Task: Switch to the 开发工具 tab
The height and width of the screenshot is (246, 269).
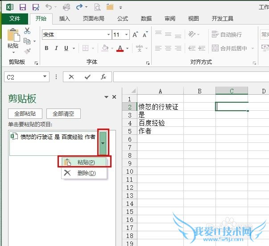Action: tap(222, 19)
